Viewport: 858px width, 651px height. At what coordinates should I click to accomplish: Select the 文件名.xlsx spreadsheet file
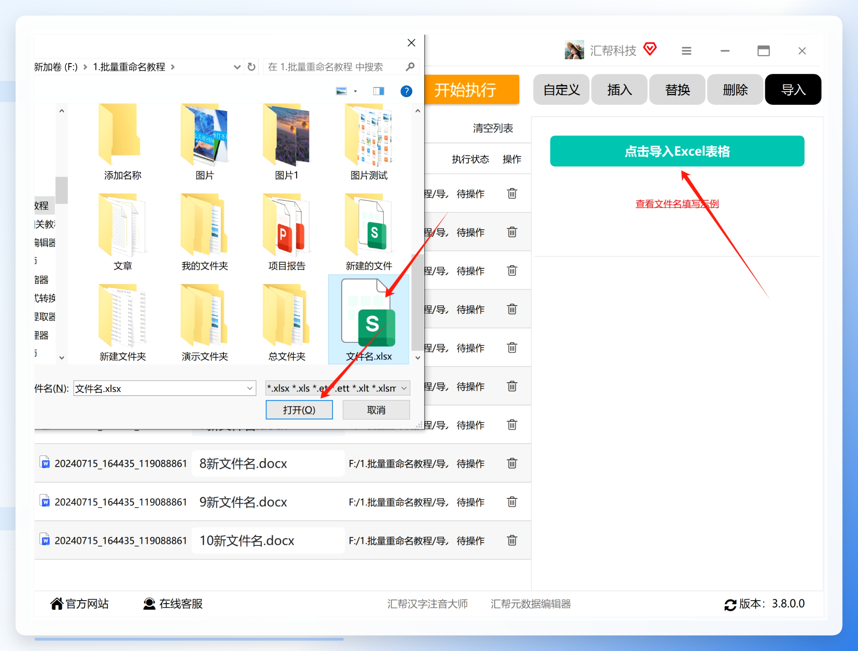(369, 320)
